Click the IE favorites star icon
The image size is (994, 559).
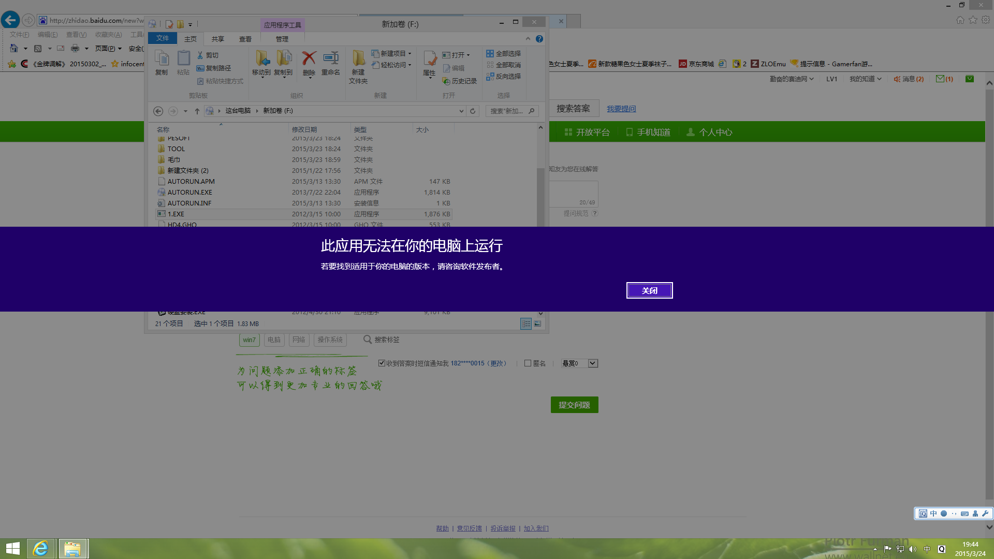coord(973,20)
